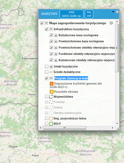Screen dimensions: 124x163
Task: Expand Punktowe obiekty rekreacyjno node
Action: click(x=56, y=54)
